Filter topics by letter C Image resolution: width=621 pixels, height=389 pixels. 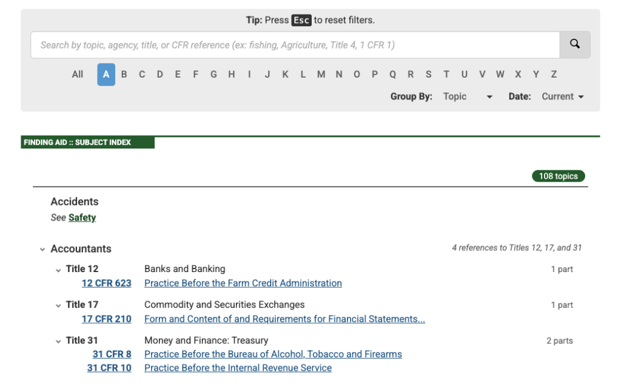click(x=142, y=75)
